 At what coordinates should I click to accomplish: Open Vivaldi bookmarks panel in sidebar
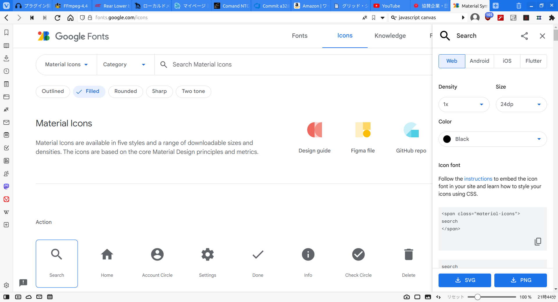[x=6, y=33]
